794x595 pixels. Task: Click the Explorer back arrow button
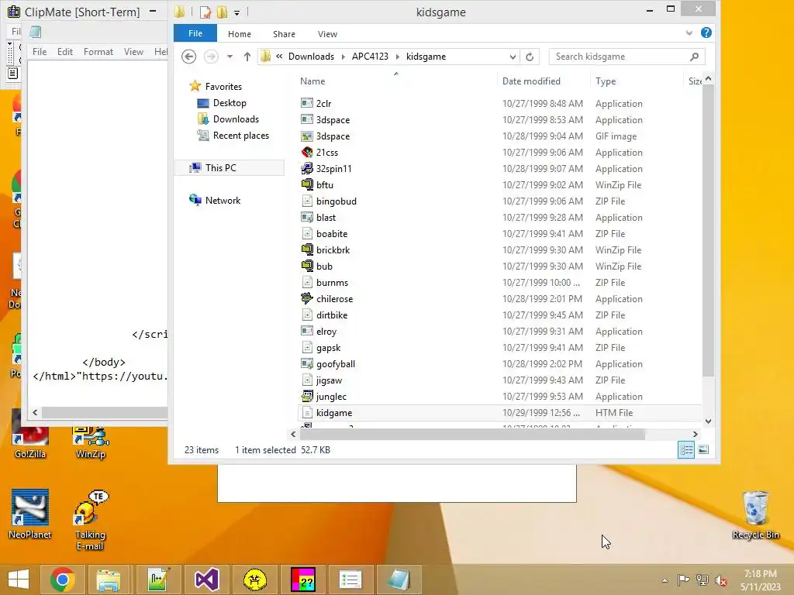click(189, 57)
